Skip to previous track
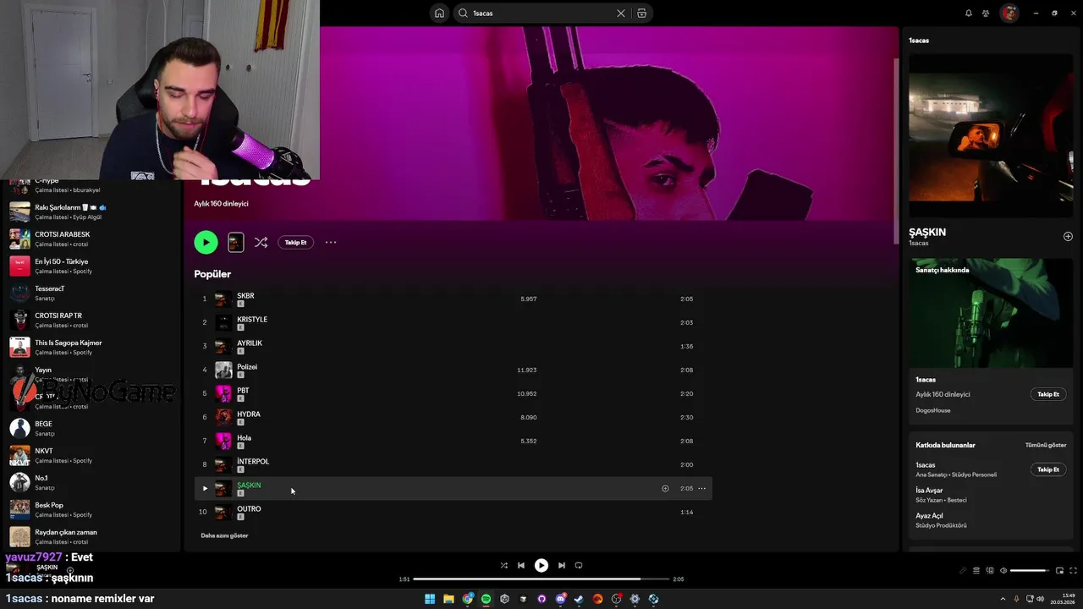Viewport: 1083px width, 609px height. coord(521,566)
